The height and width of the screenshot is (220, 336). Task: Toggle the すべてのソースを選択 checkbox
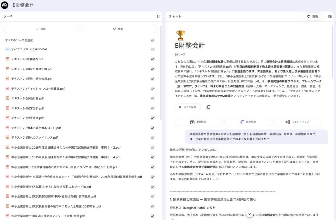[x=152, y=40]
